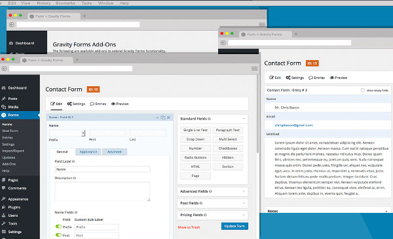Image resolution: width=393 pixels, height=239 pixels.
Task: Add a Single Line Text field
Action: pos(195,130)
